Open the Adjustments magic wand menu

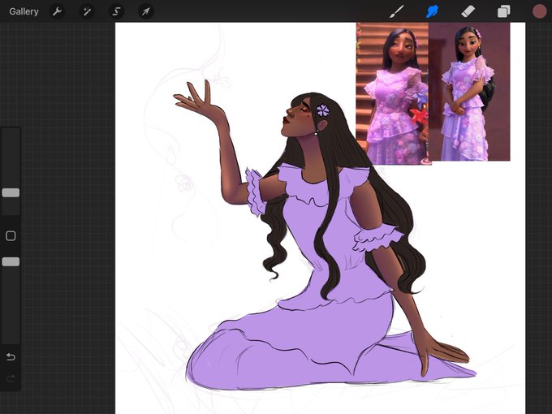click(87, 11)
